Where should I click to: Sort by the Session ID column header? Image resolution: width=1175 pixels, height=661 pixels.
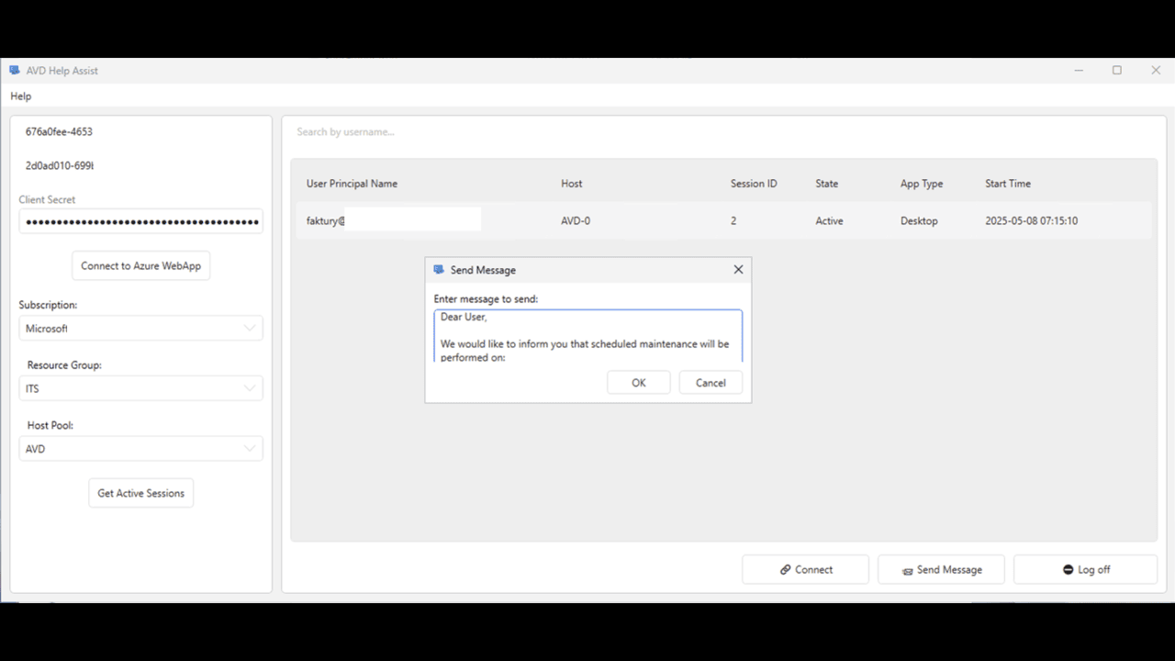(x=754, y=184)
